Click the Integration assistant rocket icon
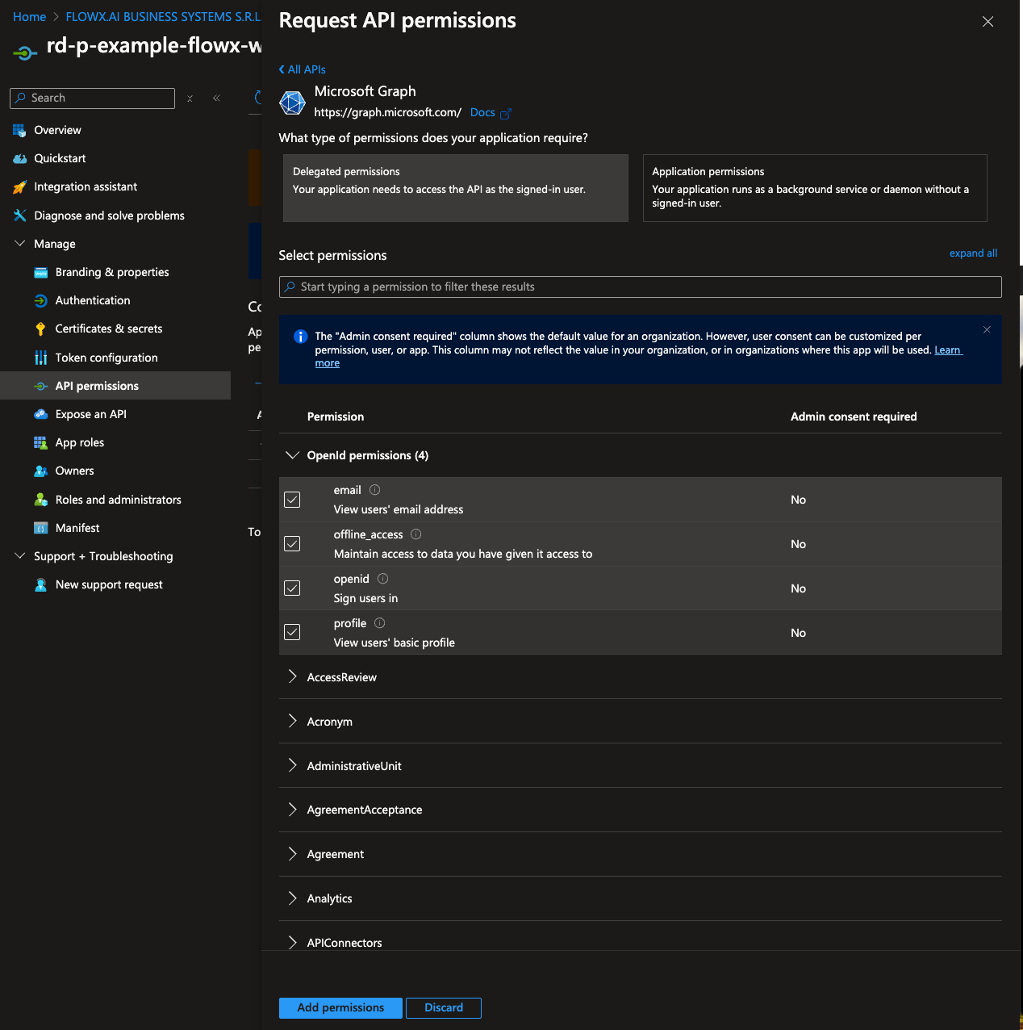This screenshot has width=1023, height=1030. [19, 186]
